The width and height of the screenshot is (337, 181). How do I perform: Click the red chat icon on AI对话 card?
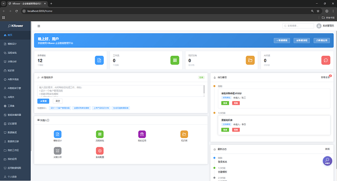[326, 60]
